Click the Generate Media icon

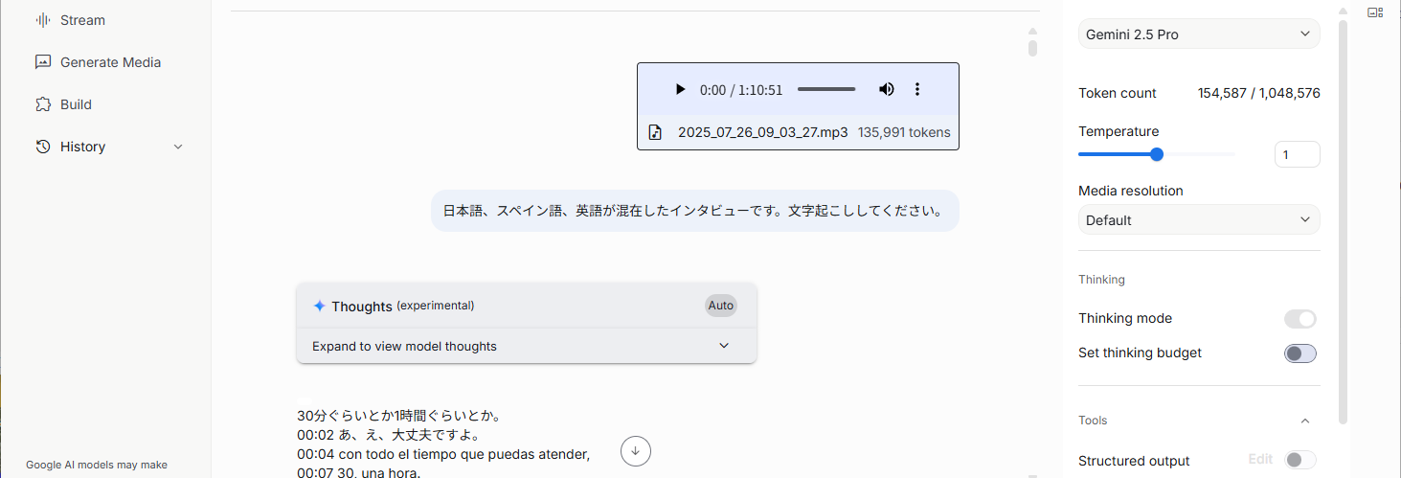click(42, 62)
